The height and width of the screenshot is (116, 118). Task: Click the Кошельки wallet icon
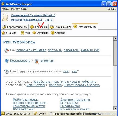click(32, 27)
